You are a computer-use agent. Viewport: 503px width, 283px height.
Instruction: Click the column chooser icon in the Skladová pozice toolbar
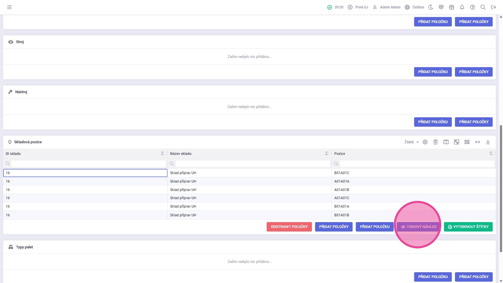[446, 142]
